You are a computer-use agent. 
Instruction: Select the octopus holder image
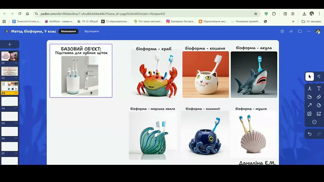pos(205,135)
